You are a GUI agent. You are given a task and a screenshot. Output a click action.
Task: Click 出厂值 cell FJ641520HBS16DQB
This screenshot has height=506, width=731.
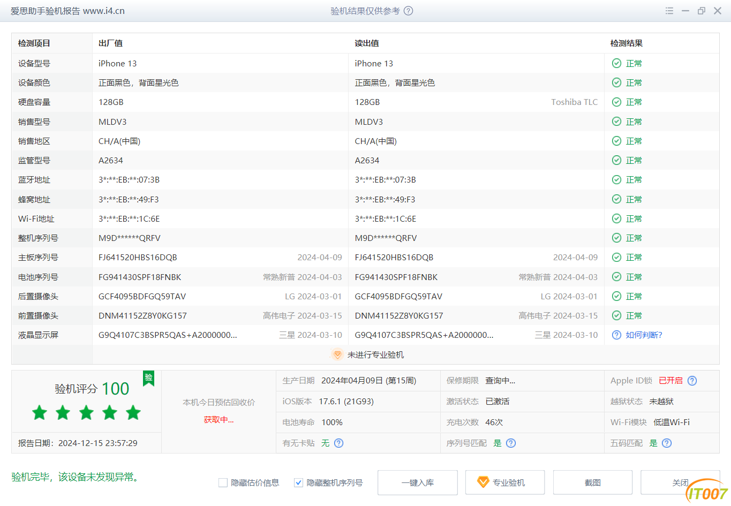click(x=138, y=257)
